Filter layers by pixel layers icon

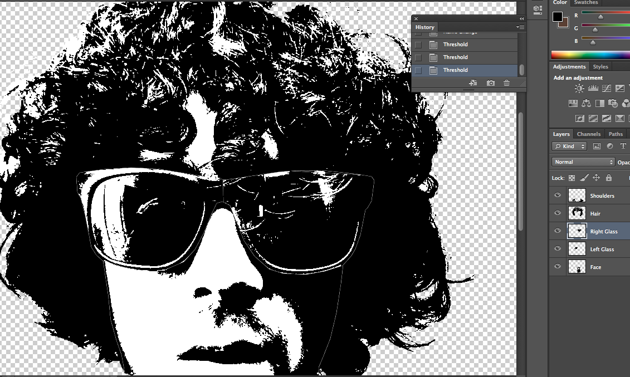[597, 146]
